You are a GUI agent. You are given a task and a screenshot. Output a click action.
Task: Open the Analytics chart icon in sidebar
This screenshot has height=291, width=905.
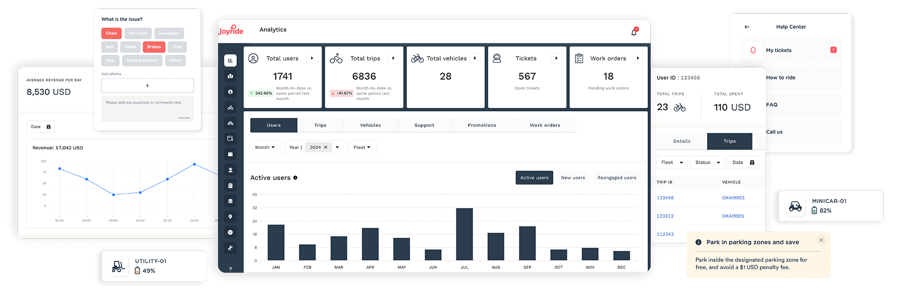(230, 60)
